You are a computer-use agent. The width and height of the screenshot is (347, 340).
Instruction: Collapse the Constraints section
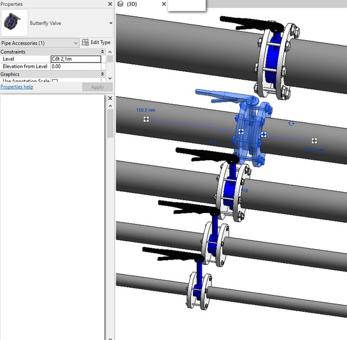click(102, 52)
